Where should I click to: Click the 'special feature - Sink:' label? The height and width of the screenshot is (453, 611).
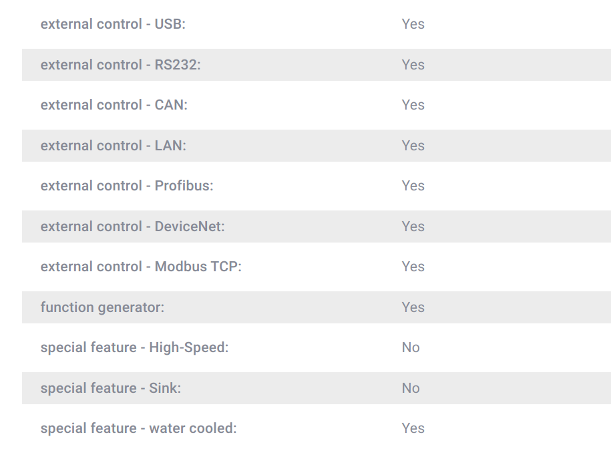[111, 388]
